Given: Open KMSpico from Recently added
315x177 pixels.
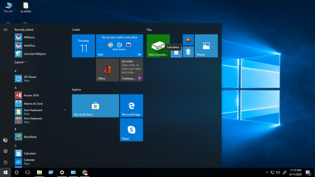Looking at the screenshot, I should 40,37.
